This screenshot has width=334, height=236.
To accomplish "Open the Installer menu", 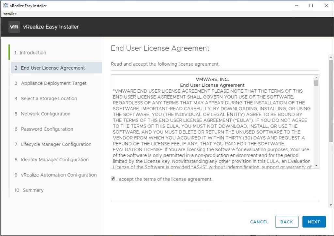I will tap(9, 14).
